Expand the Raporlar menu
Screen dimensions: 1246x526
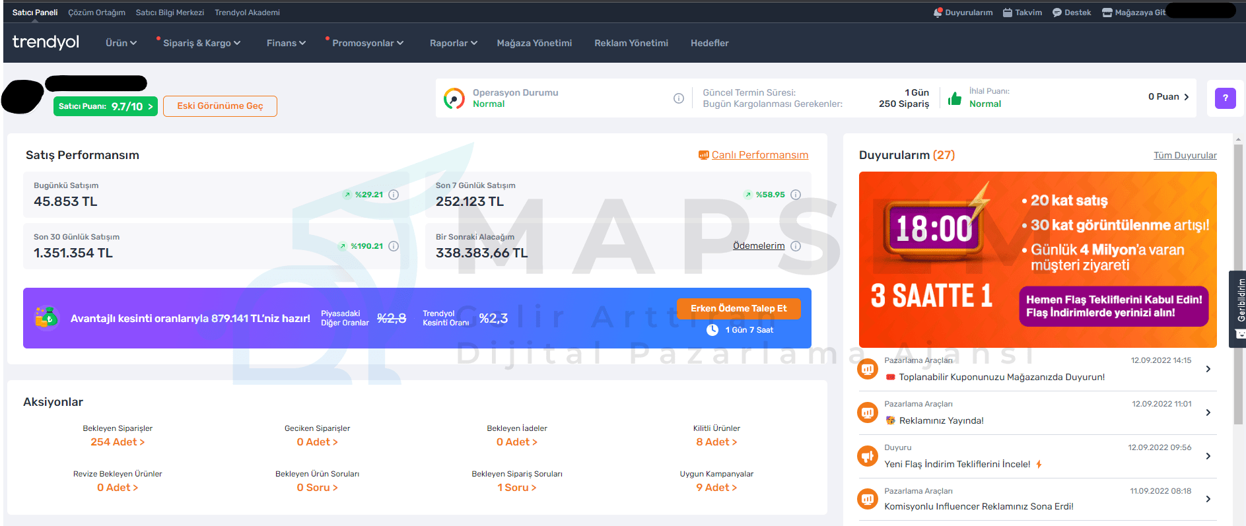454,43
